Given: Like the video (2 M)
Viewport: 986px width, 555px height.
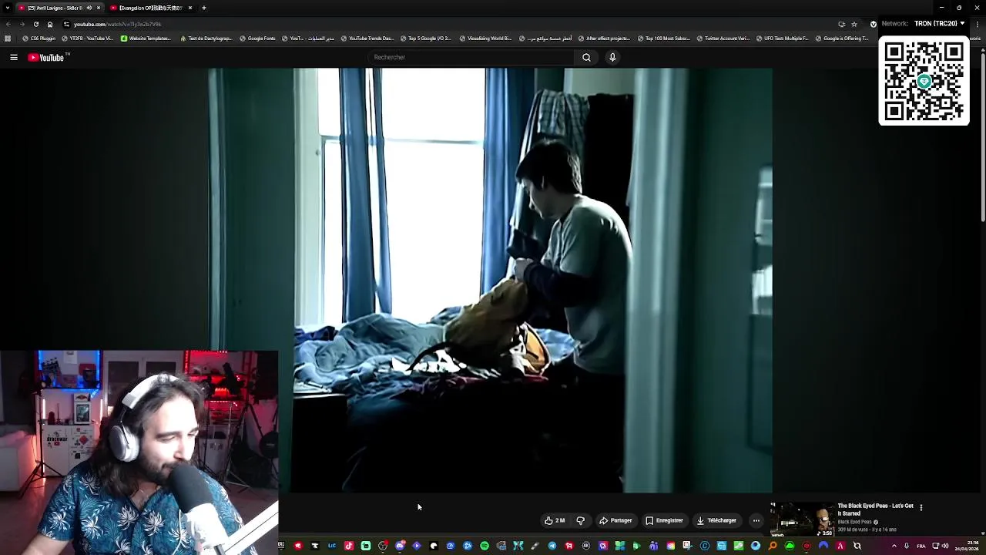Looking at the screenshot, I should tap(555, 520).
